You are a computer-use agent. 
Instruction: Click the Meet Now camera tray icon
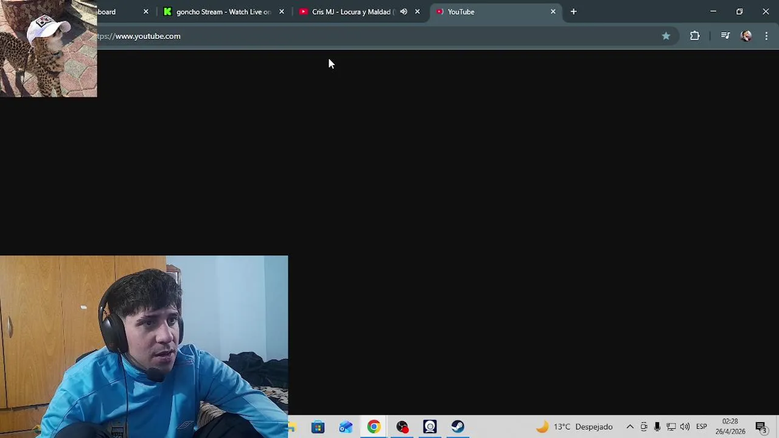point(644,427)
